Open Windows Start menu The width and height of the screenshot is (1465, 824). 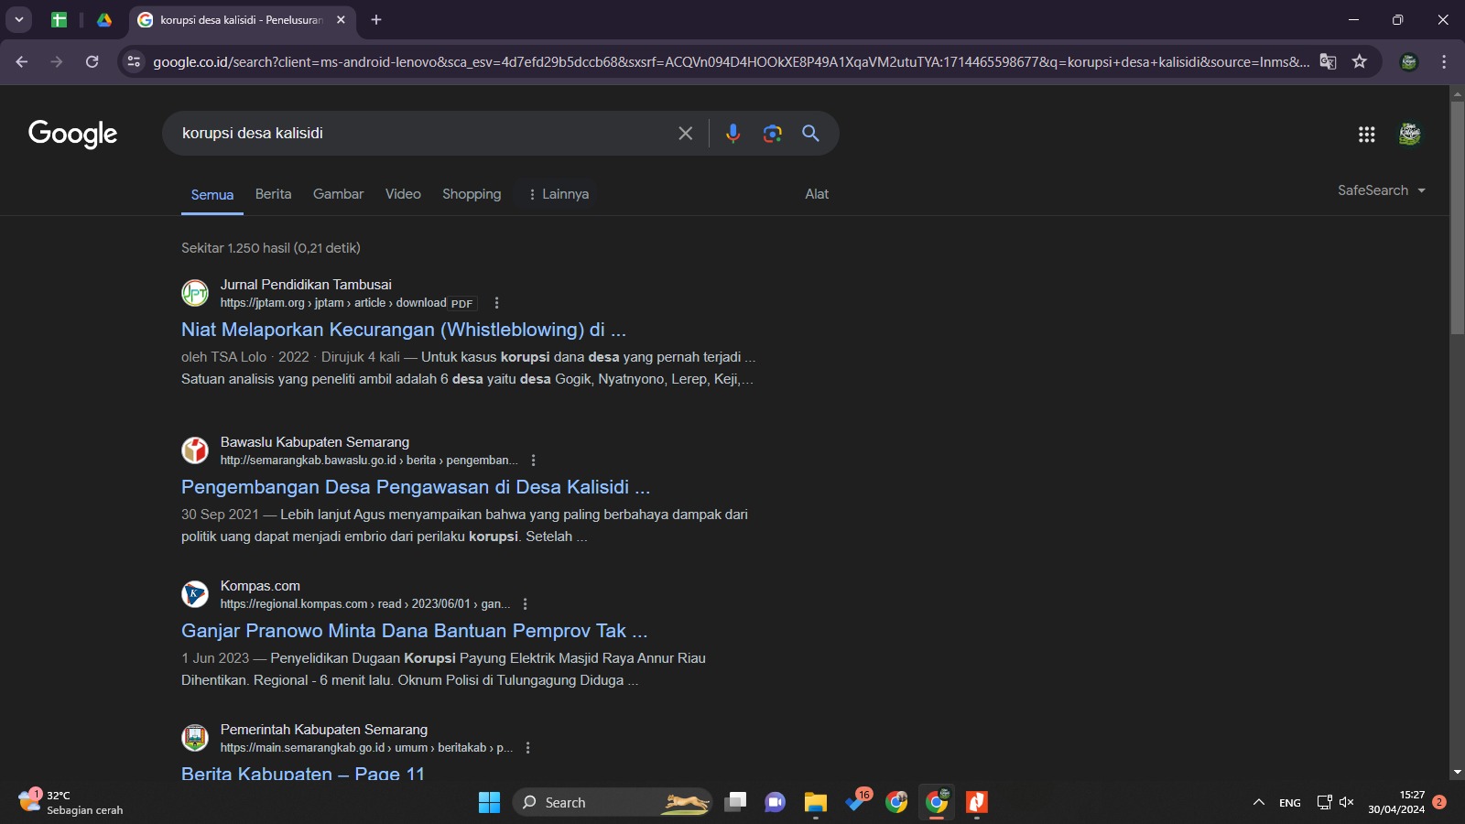pyautogui.click(x=489, y=802)
